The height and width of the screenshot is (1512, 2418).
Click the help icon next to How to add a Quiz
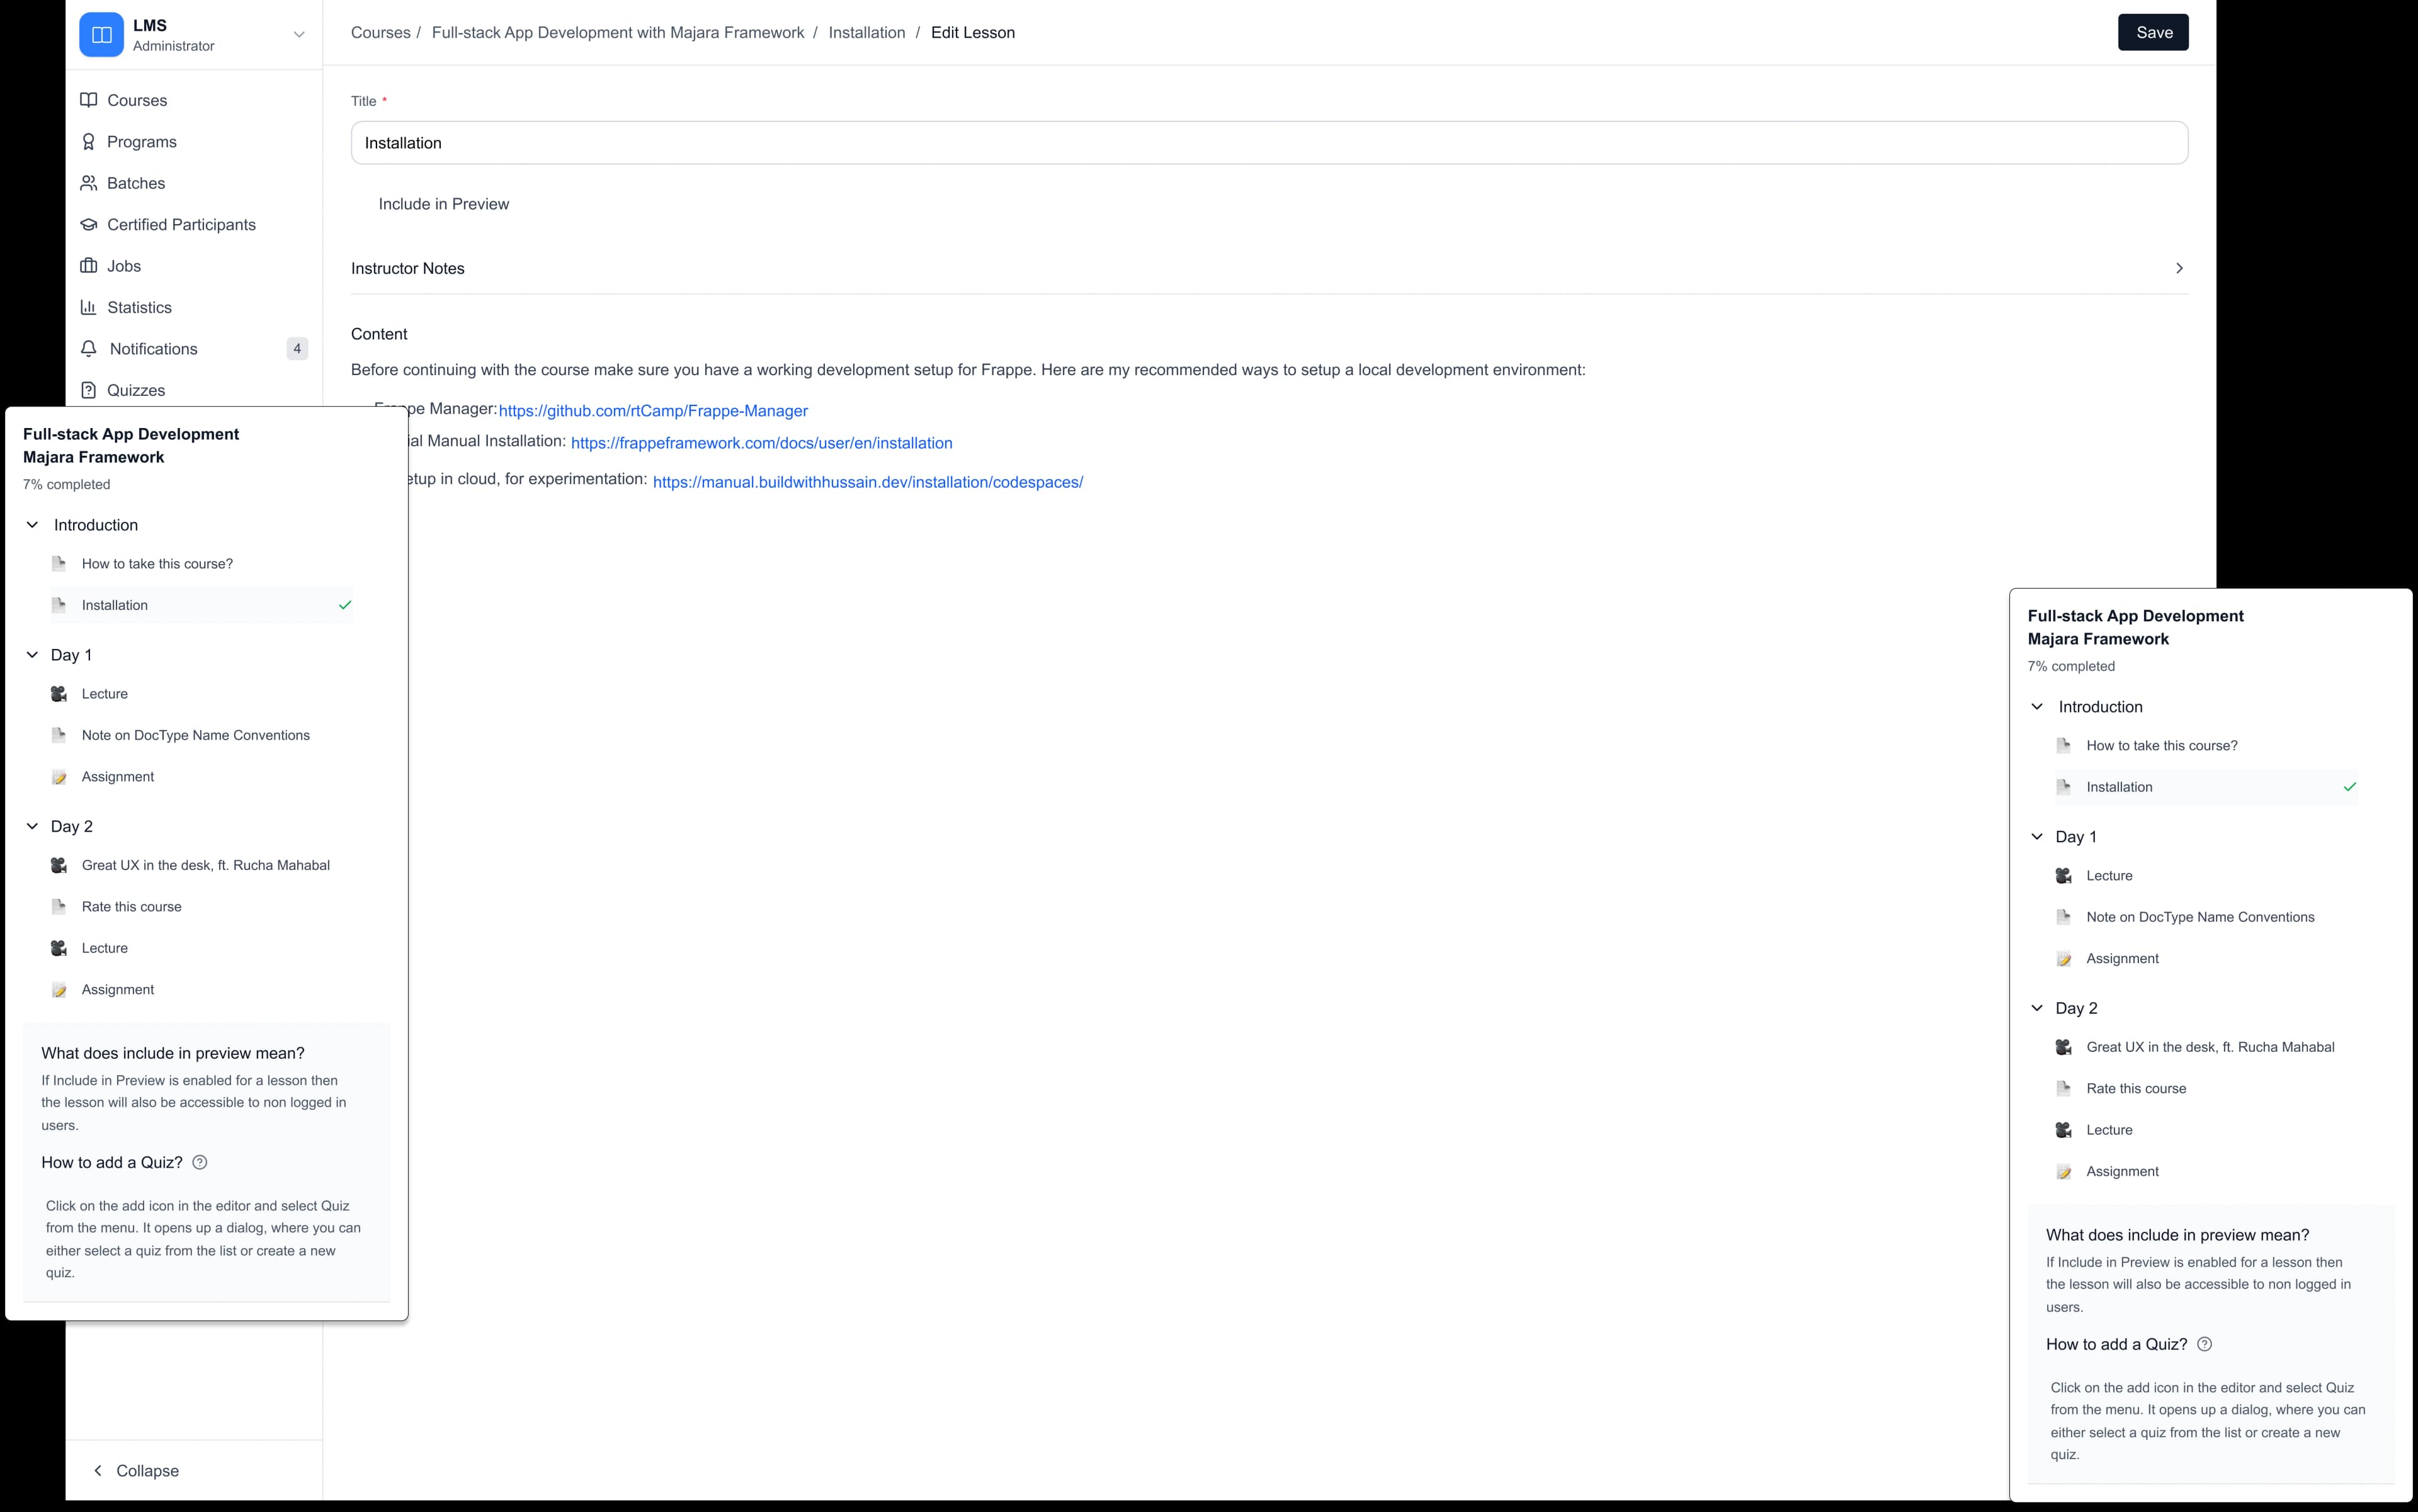click(x=199, y=1162)
